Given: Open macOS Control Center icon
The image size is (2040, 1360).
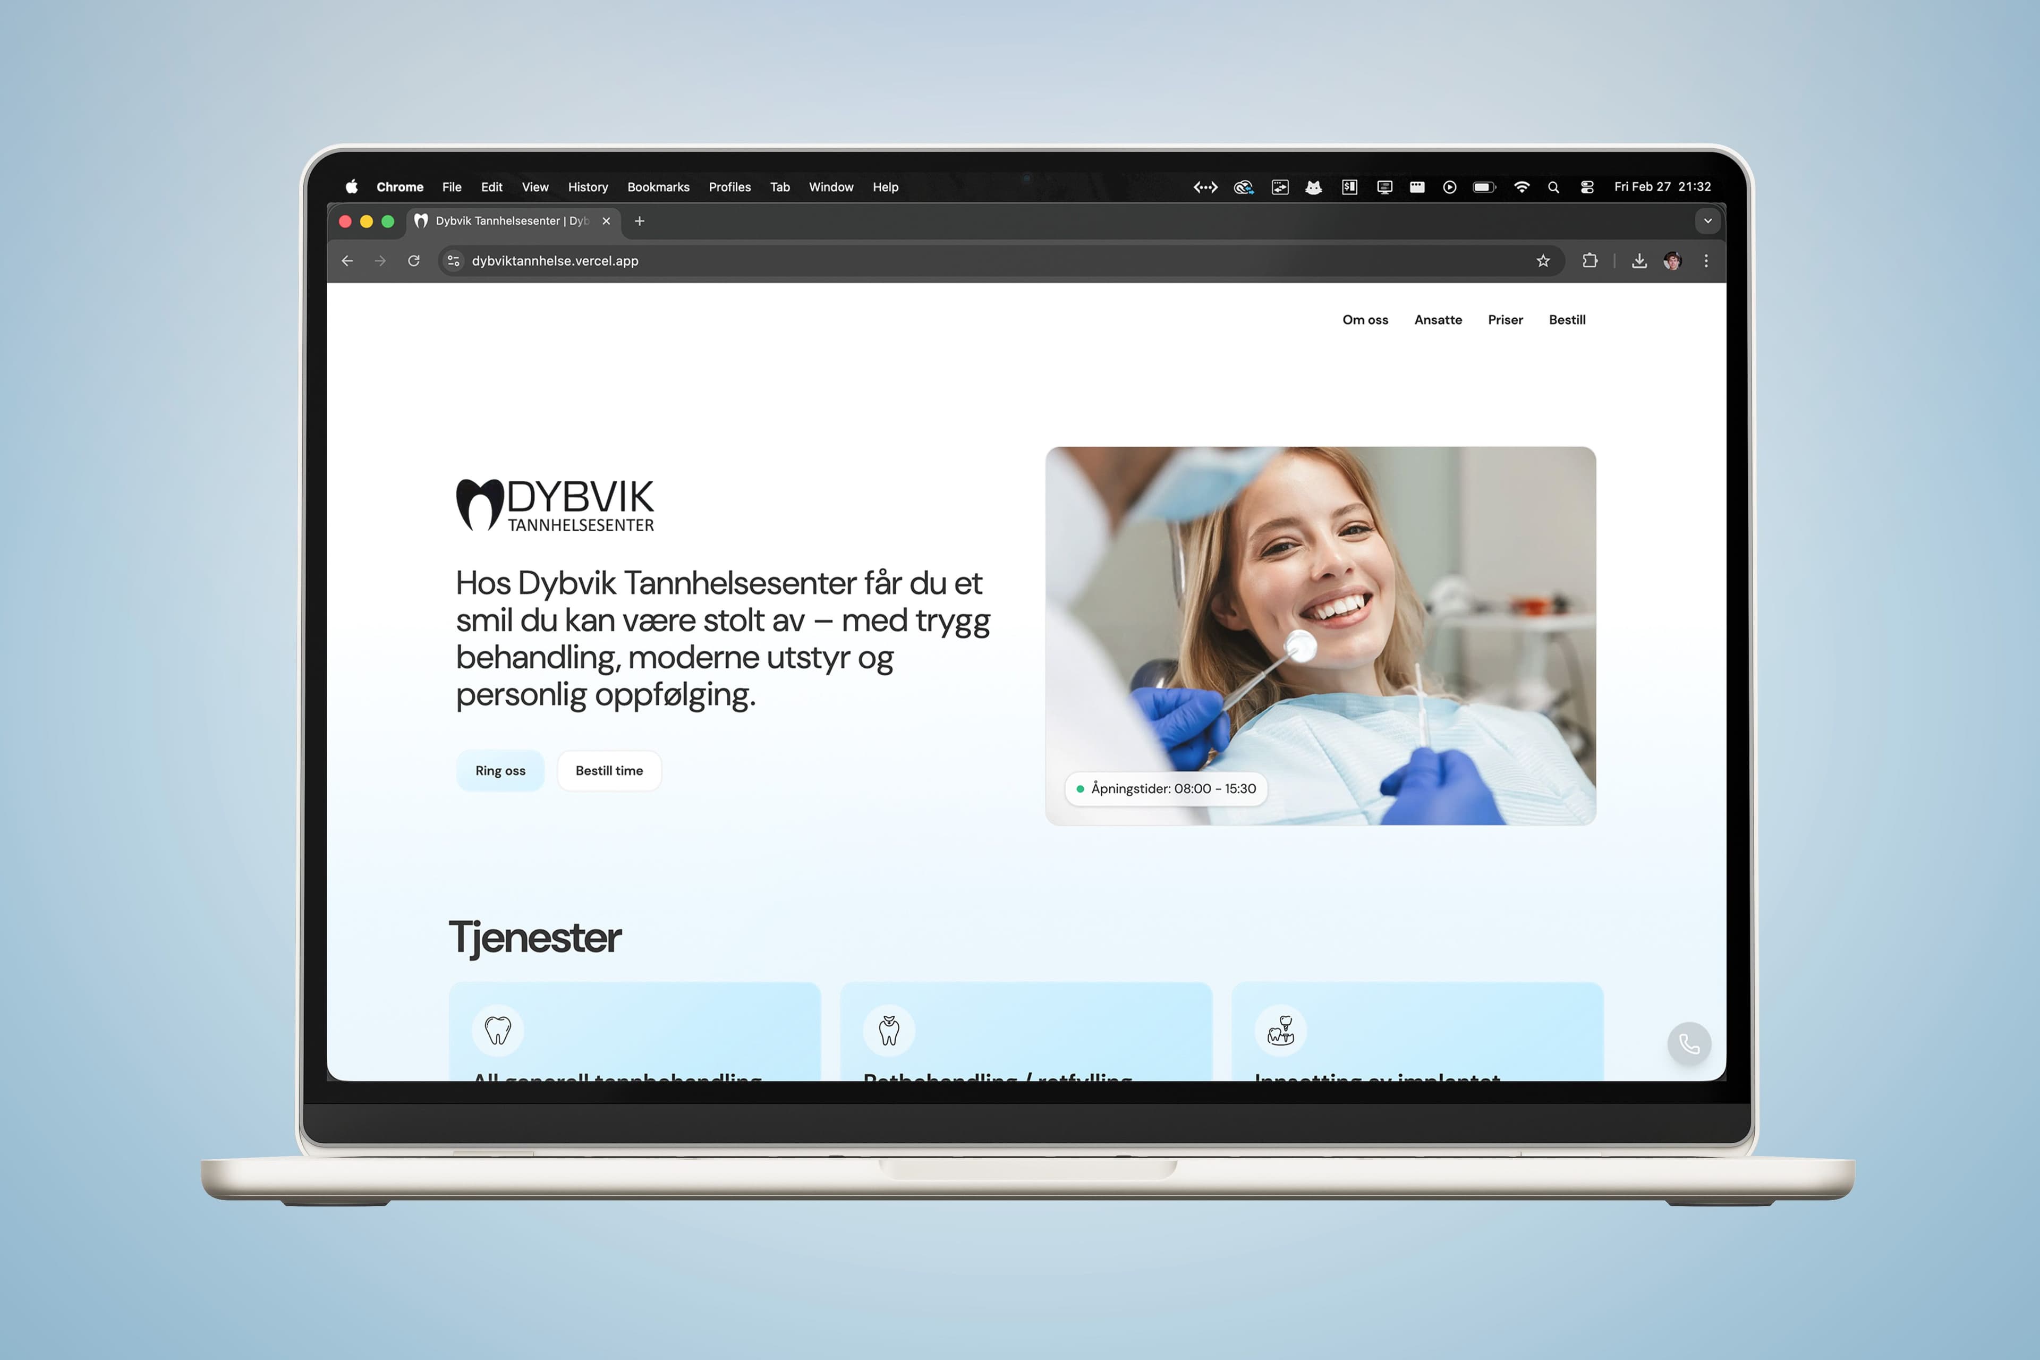Looking at the screenshot, I should click(x=1587, y=188).
